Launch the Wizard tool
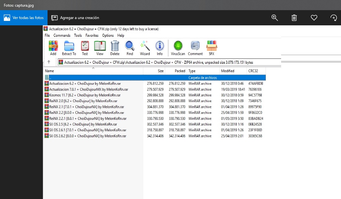 tap(145, 48)
